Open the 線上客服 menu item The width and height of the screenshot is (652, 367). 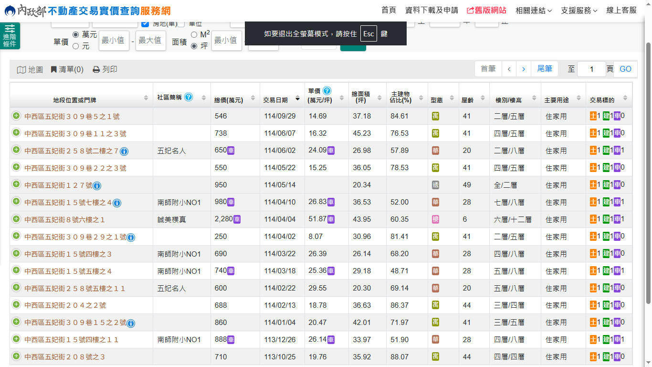[x=621, y=10]
